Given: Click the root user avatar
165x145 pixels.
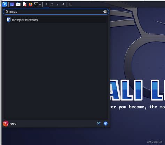Looking at the screenshot, I should coord(6,123).
